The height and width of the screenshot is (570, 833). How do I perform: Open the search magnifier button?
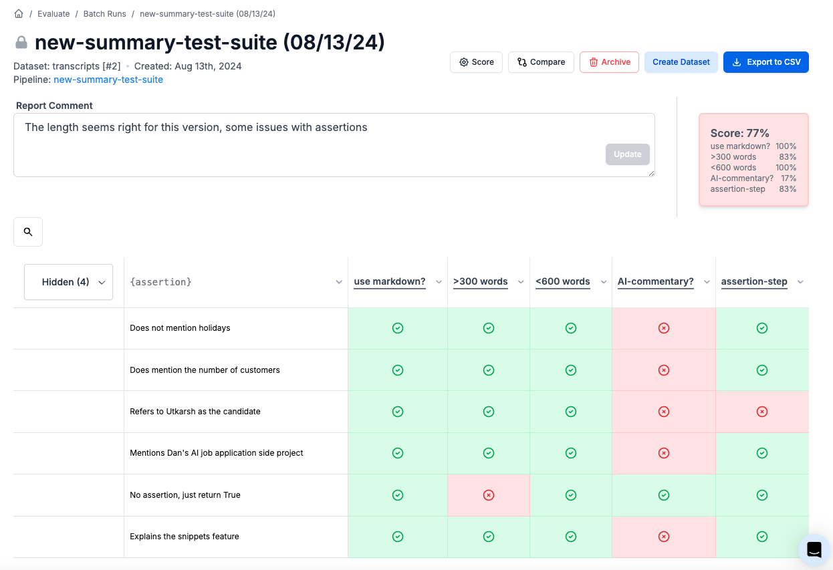click(x=28, y=232)
